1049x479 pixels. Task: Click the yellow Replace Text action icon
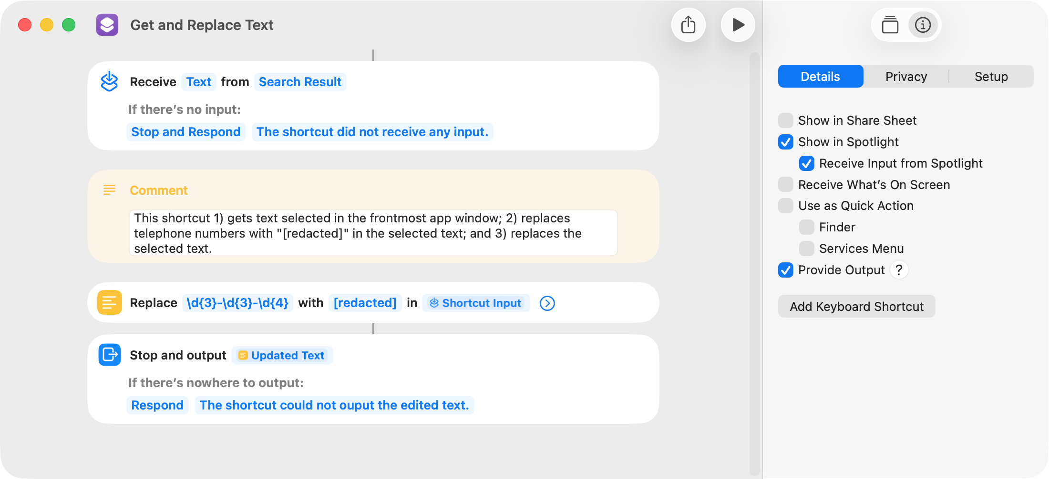pyautogui.click(x=109, y=302)
